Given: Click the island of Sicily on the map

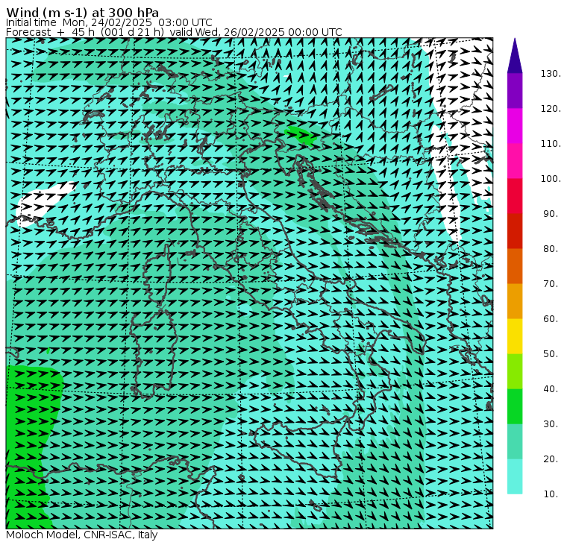Looking at the screenshot, I should point(300,448).
